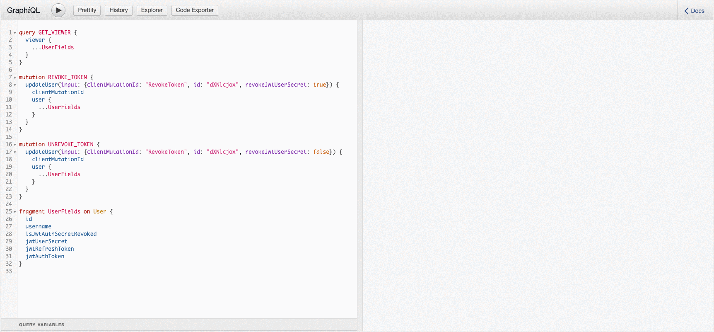Click the REVOKE_TOKEN mutation name

pyautogui.click(x=68, y=77)
